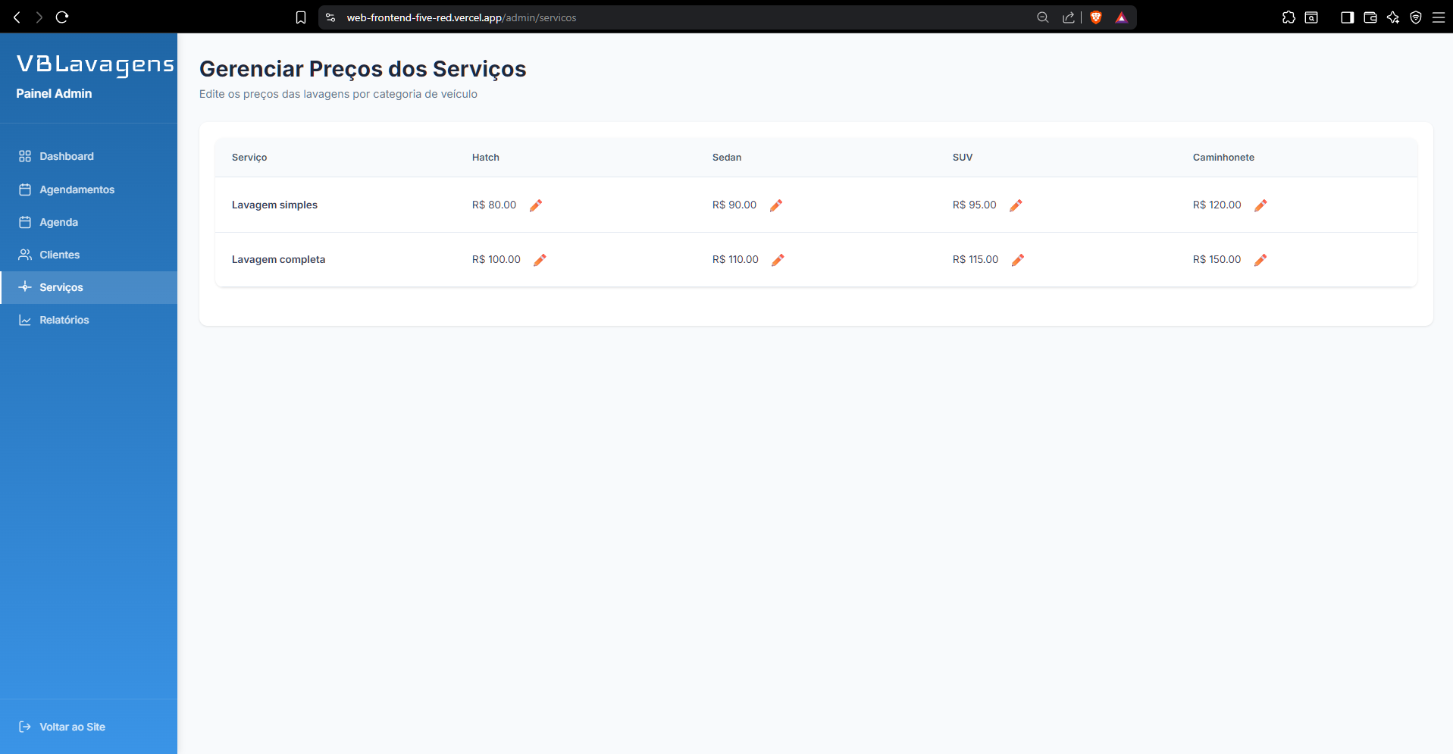Select Agenda in the admin sidebar
1453x754 pixels.
(x=58, y=222)
